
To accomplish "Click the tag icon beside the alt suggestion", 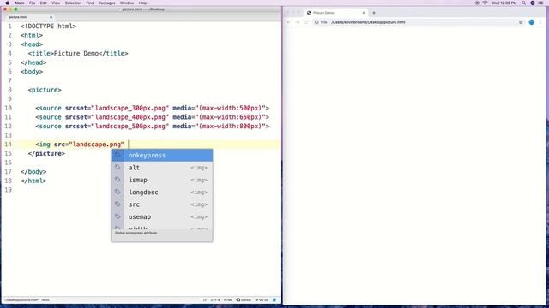I will pos(118,168).
